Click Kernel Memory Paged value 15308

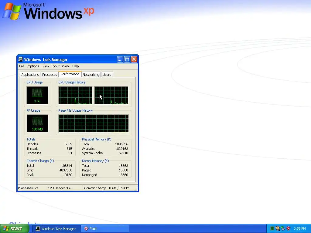123,170
